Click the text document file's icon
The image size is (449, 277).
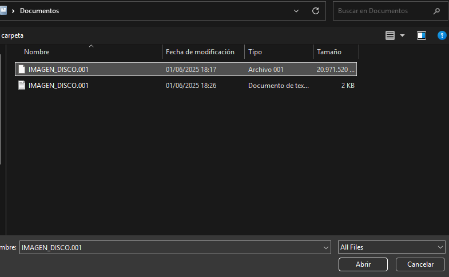click(22, 86)
